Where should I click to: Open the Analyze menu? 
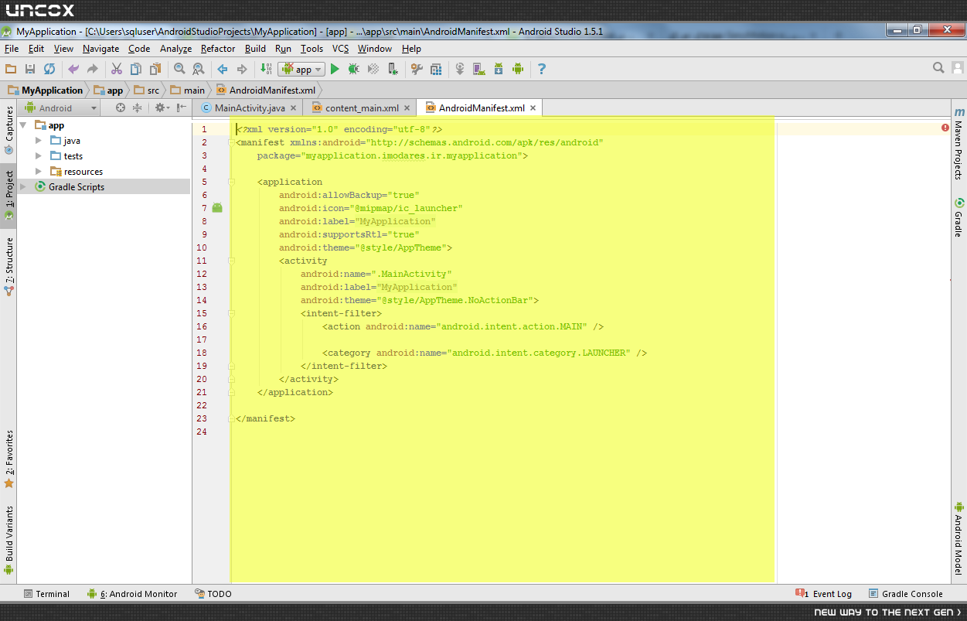175,48
